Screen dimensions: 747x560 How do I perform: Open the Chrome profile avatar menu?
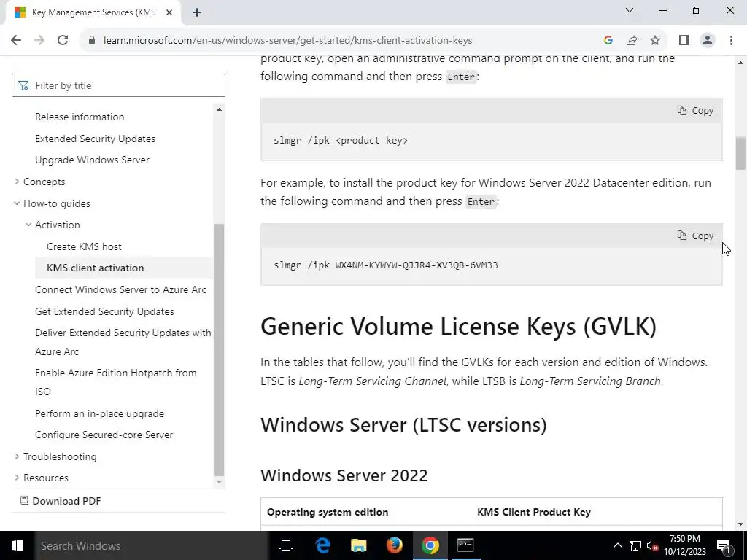coord(708,41)
